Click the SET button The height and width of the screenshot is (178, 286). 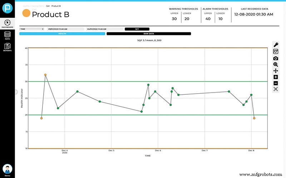[x=137, y=29]
